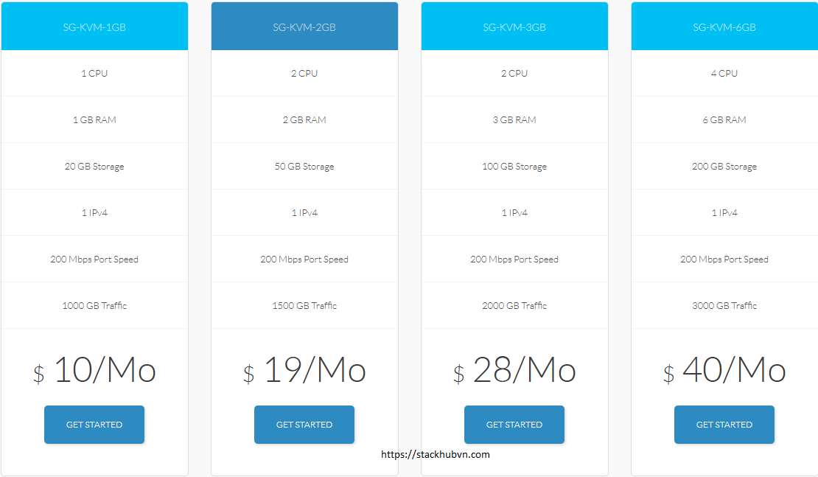The image size is (818, 477).
Task: Click the 1500 GB Traffic row
Action: click(304, 306)
